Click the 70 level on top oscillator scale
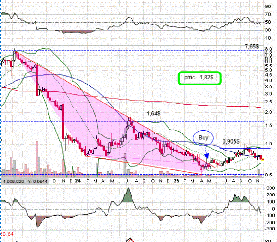 (x=268, y=15)
